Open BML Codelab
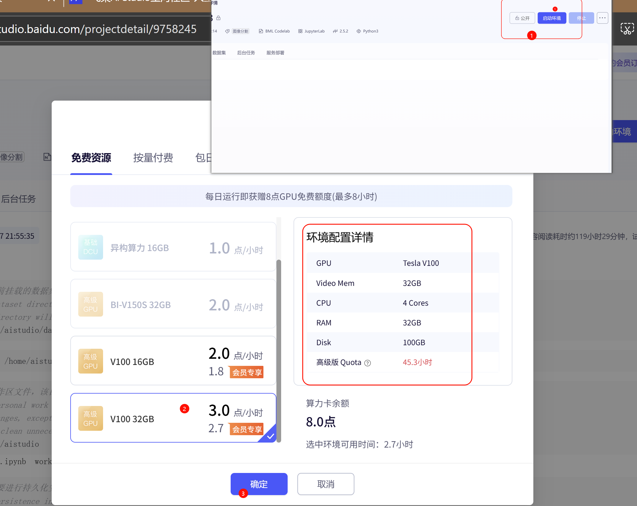The height and width of the screenshot is (506, 637). 273,31
